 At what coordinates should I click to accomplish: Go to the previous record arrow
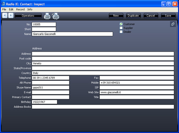click(x=5, y=16)
